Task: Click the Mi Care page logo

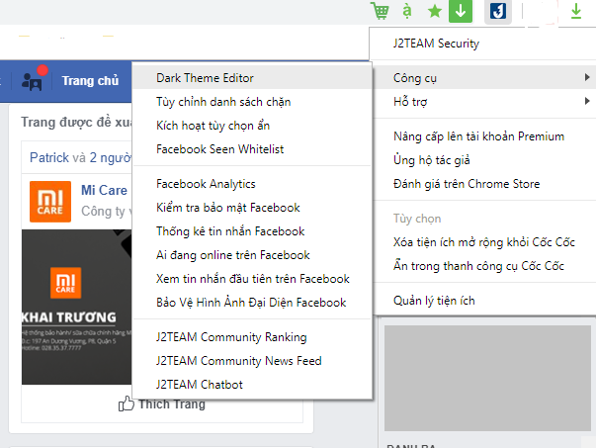Action: point(50,202)
